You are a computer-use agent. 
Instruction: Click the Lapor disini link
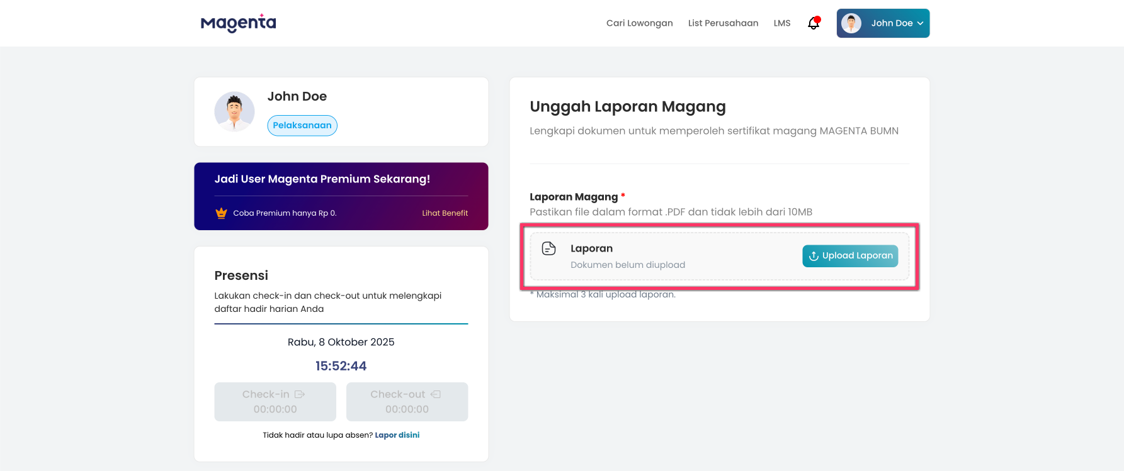(x=397, y=435)
